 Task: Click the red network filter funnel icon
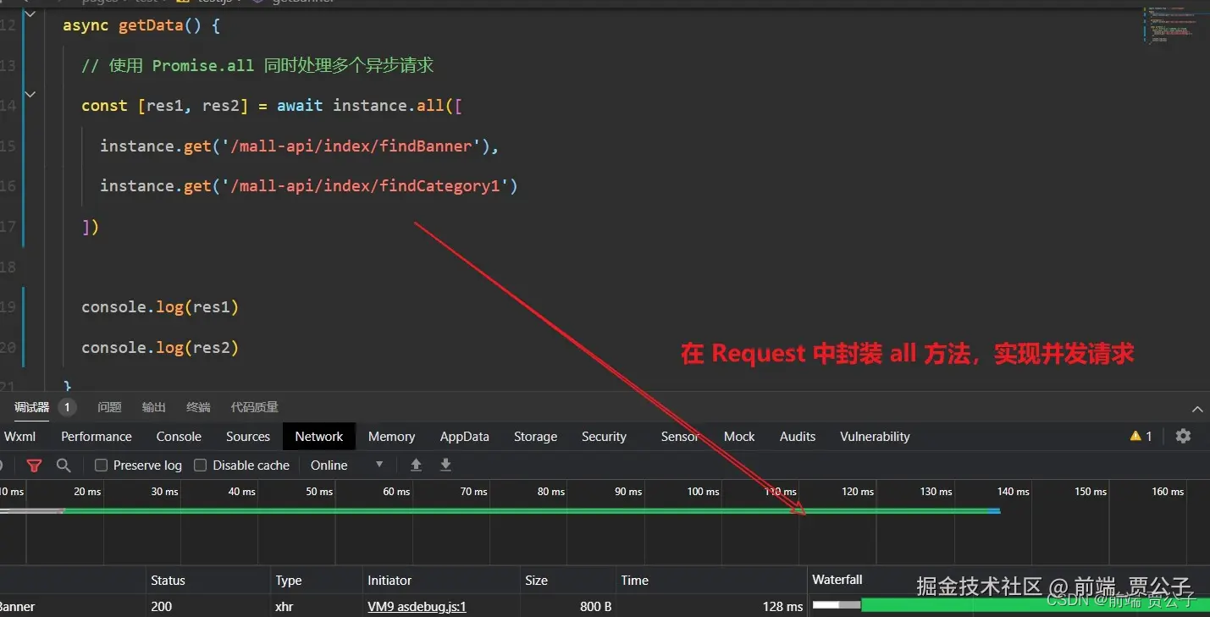tap(34, 465)
